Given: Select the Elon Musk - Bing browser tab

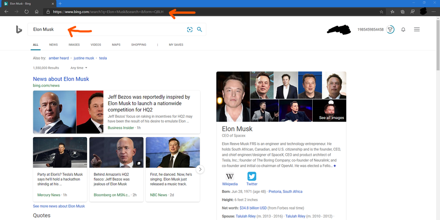Looking at the screenshot, I should pos(28,4).
